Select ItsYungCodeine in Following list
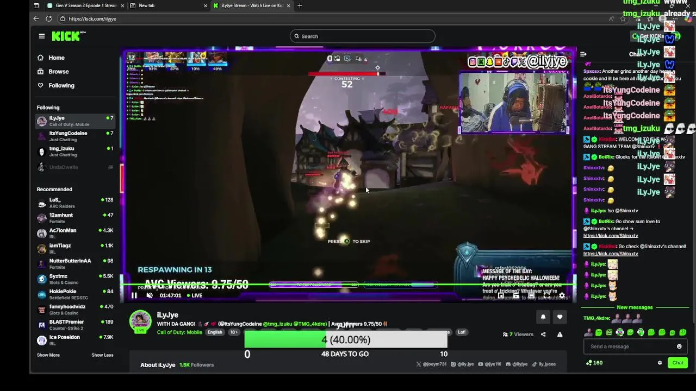 click(75, 136)
